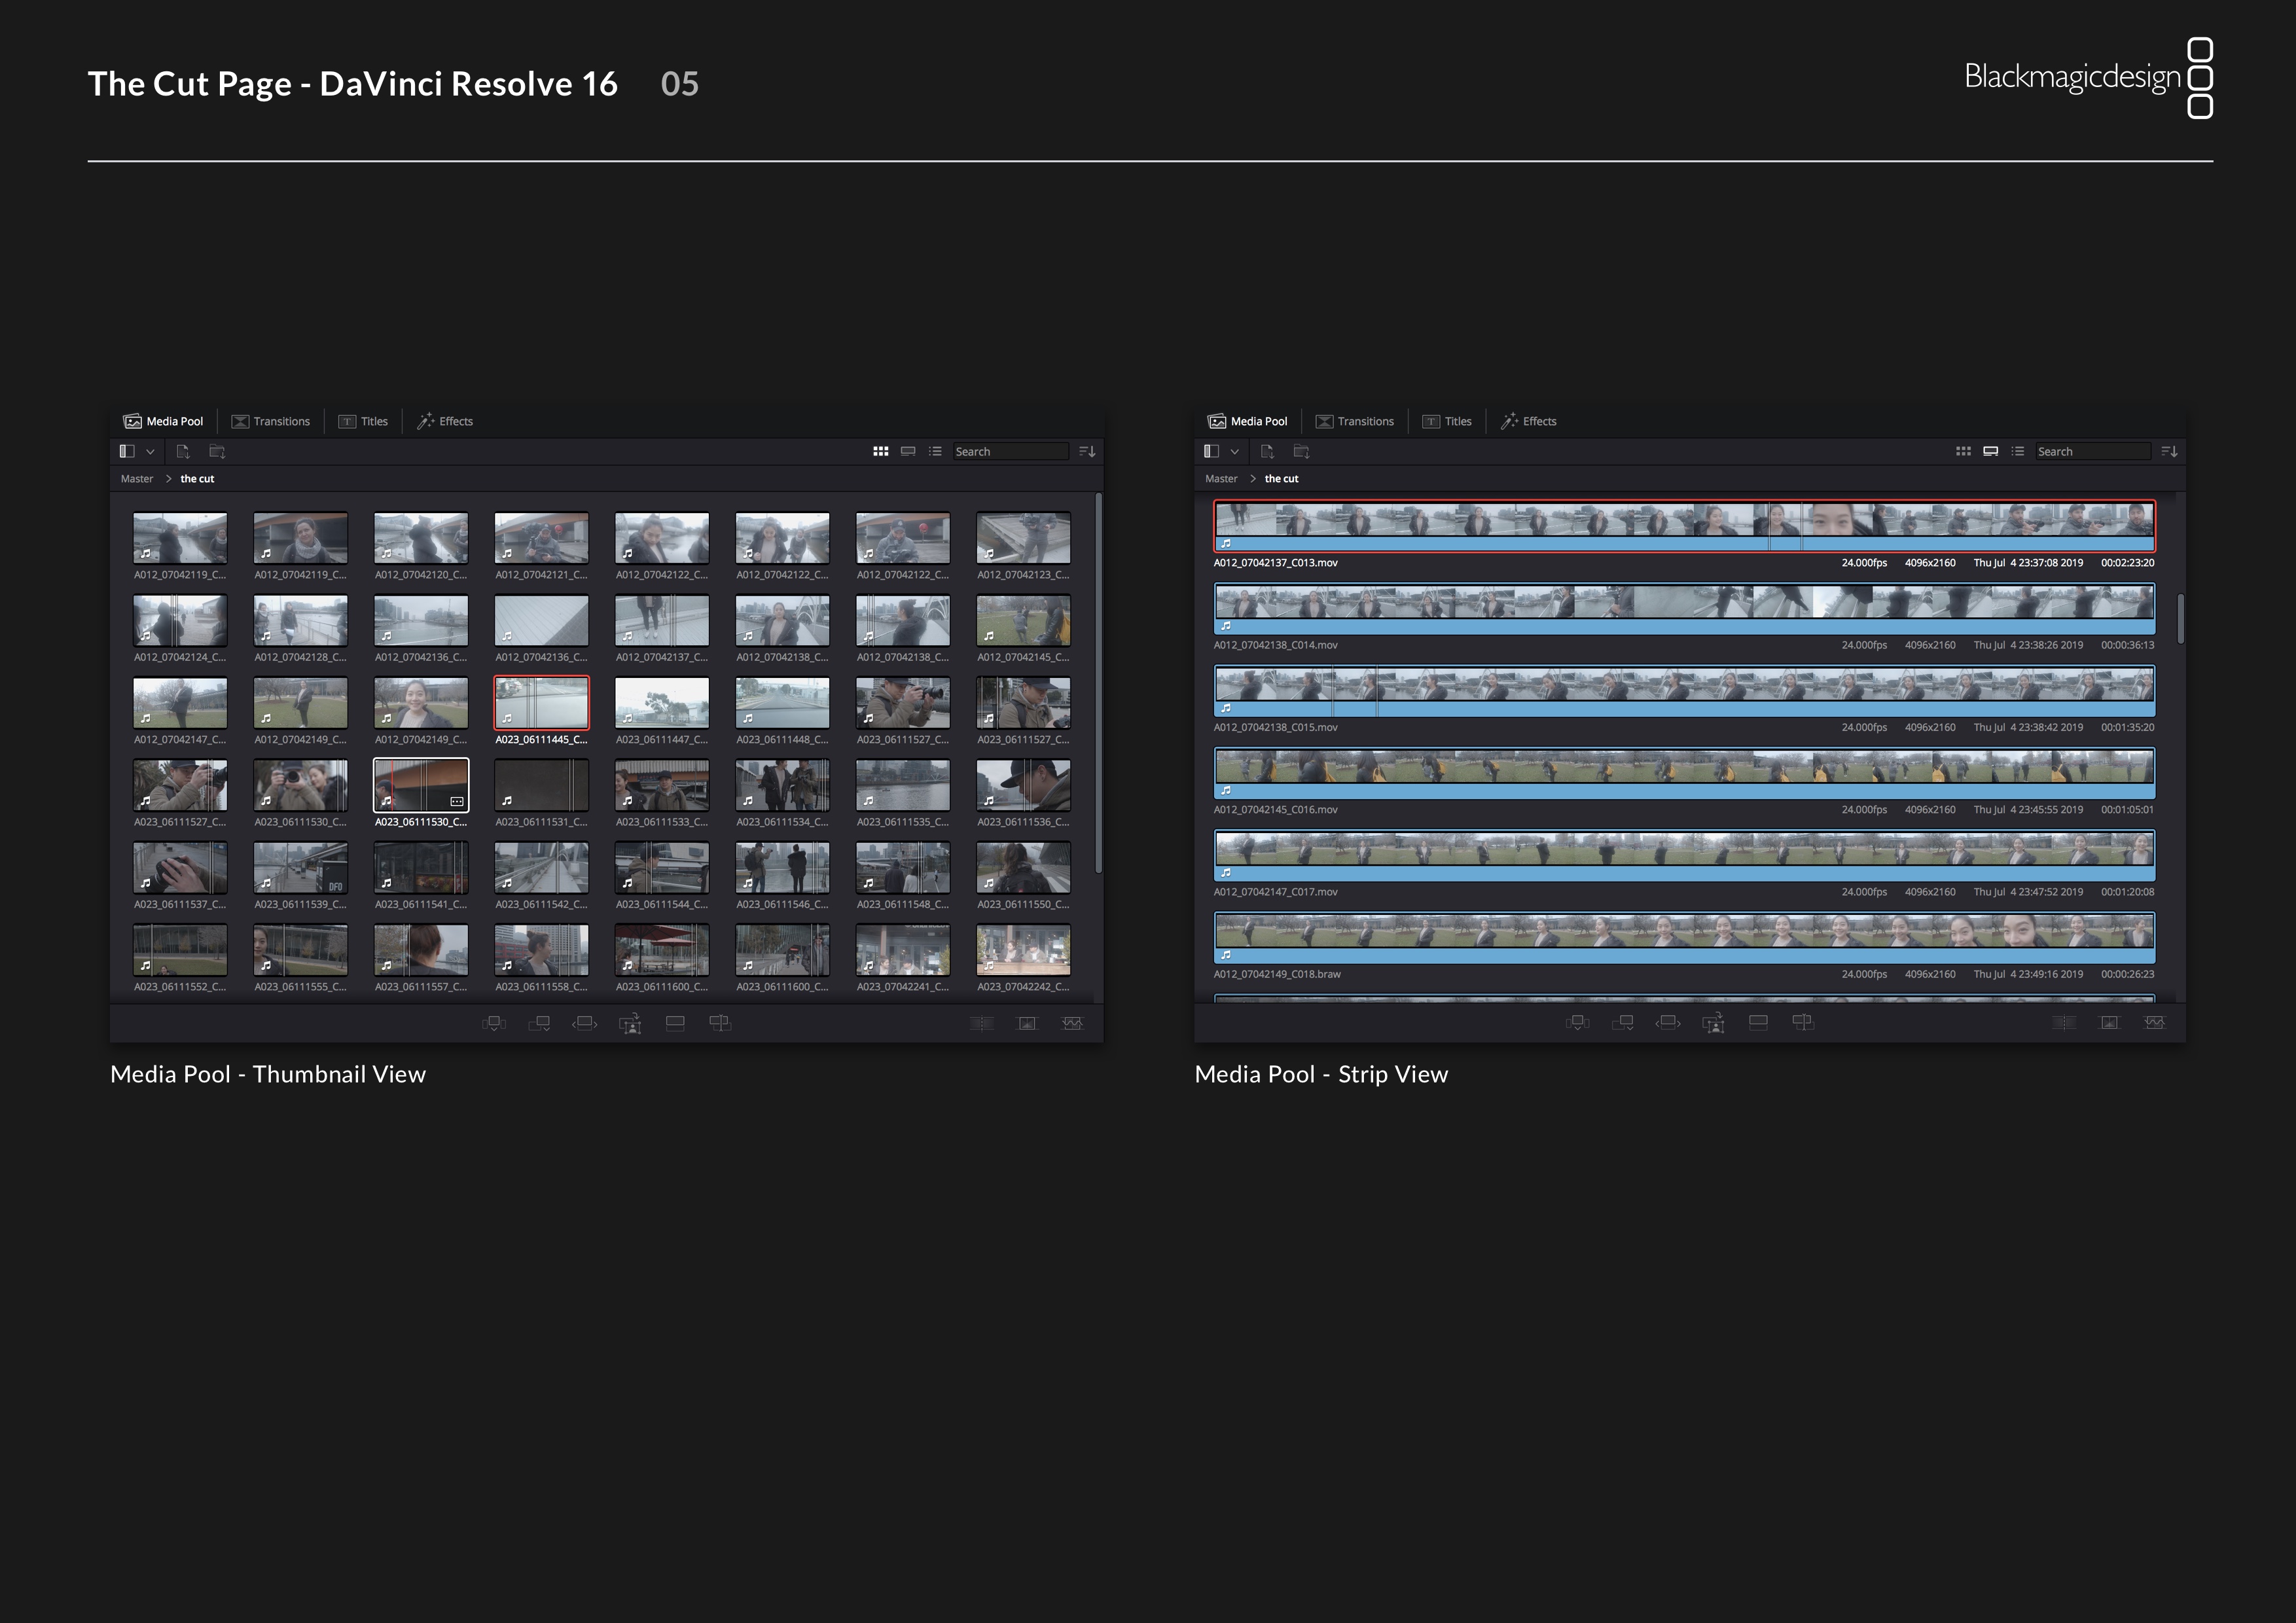
Task: Select the Source Overwrite edit icon
Action: point(720,1022)
